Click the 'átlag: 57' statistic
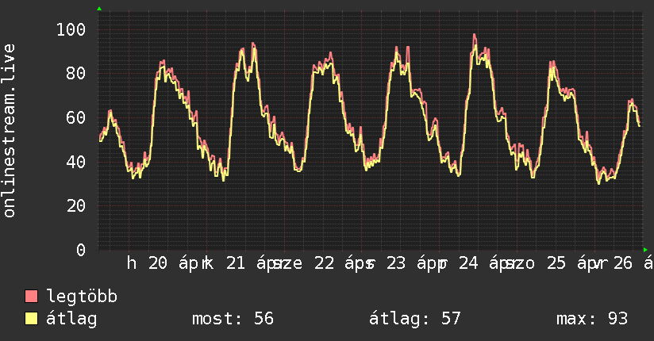This screenshot has width=654, height=341. 414,319
